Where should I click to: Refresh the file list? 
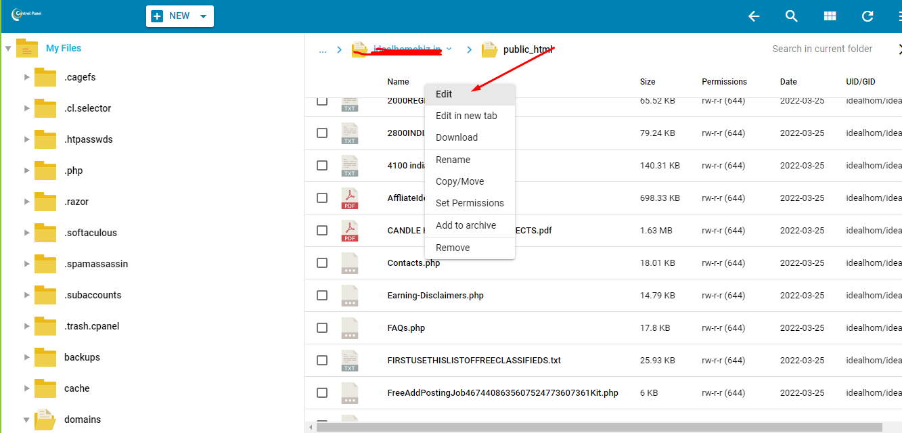click(x=867, y=16)
